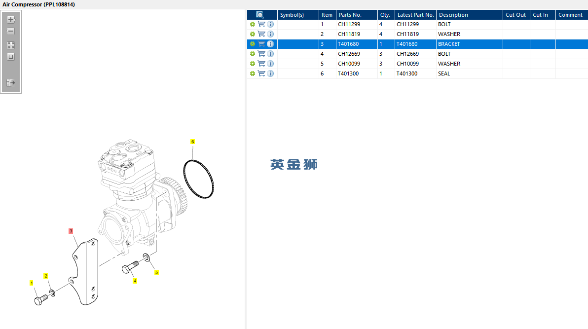Show info for CH11819 washer
The width and height of the screenshot is (588, 329).
click(x=270, y=34)
